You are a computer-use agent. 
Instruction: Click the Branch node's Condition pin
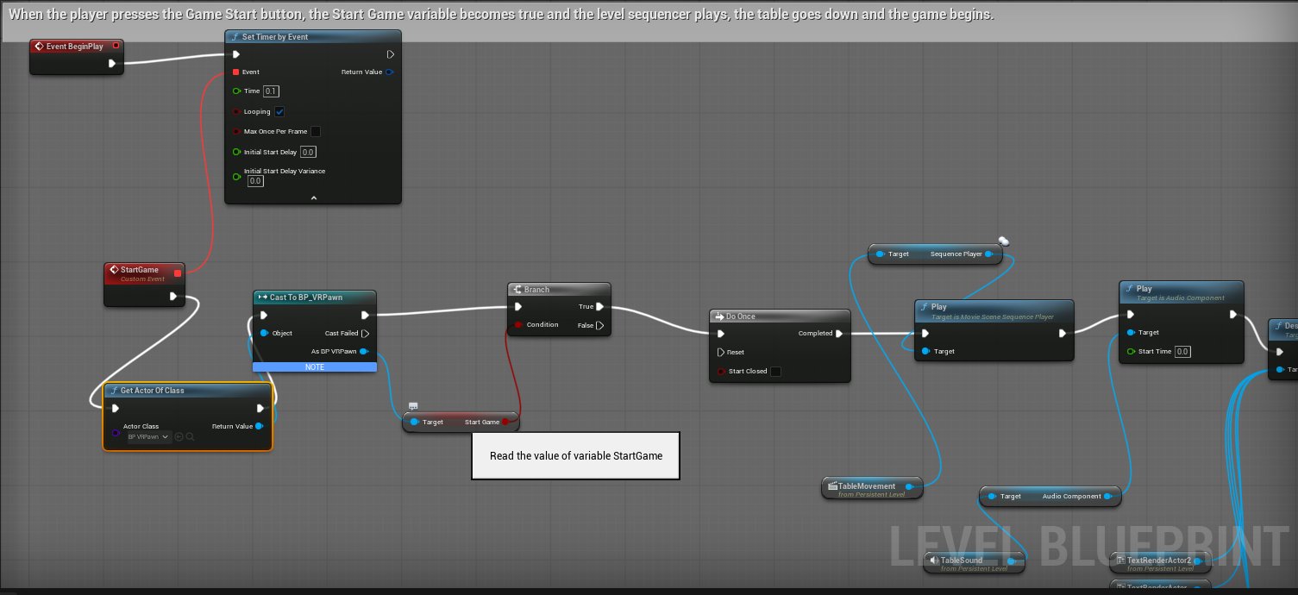pyautogui.click(x=518, y=325)
